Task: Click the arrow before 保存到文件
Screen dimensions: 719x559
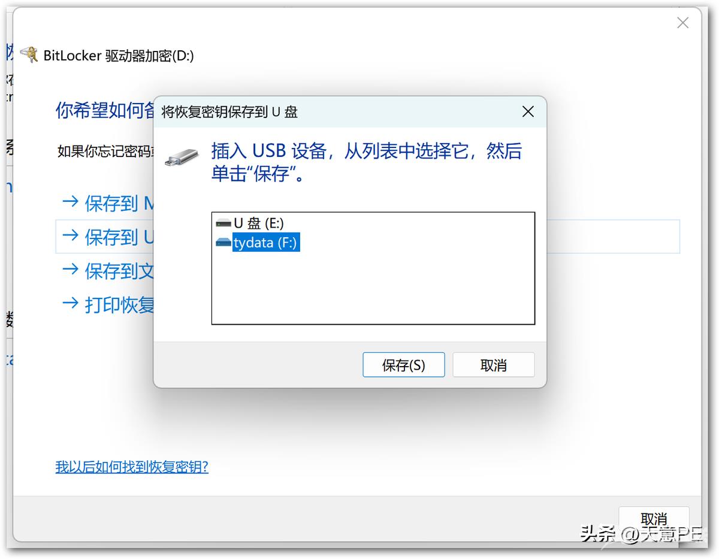Action: (71, 270)
